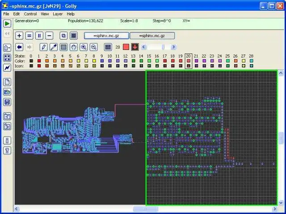Open the algorithm dropdown on left toolbar
The width and height of the screenshot is (286, 214).
click(7, 47)
